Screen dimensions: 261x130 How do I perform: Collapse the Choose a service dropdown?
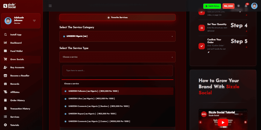pyautogui.click(x=118, y=57)
